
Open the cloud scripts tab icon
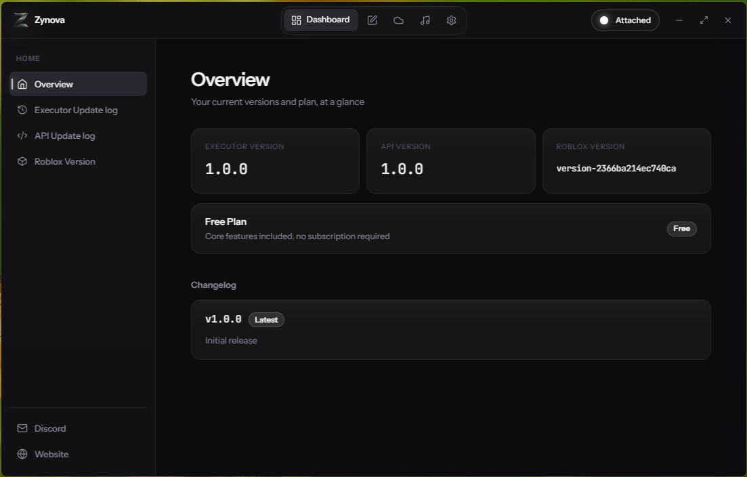(398, 20)
